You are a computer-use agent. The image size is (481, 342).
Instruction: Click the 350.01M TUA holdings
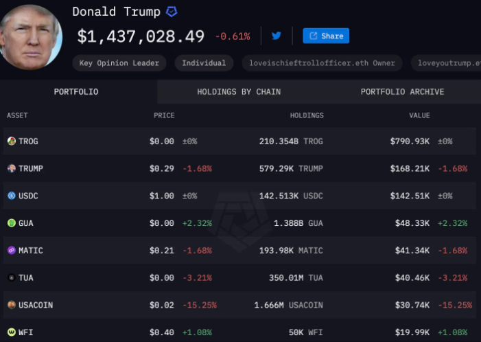[296, 278]
